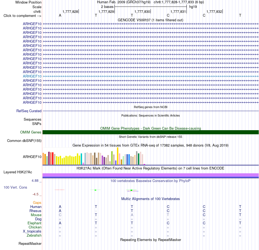Viewport: 259px width, 250px height.
Task: Click the tallest gold bar in GTEx chart
Action: point(118,156)
